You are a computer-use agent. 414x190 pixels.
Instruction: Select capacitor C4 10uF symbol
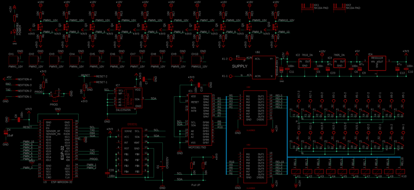pyautogui.click(x=5, y=133)
